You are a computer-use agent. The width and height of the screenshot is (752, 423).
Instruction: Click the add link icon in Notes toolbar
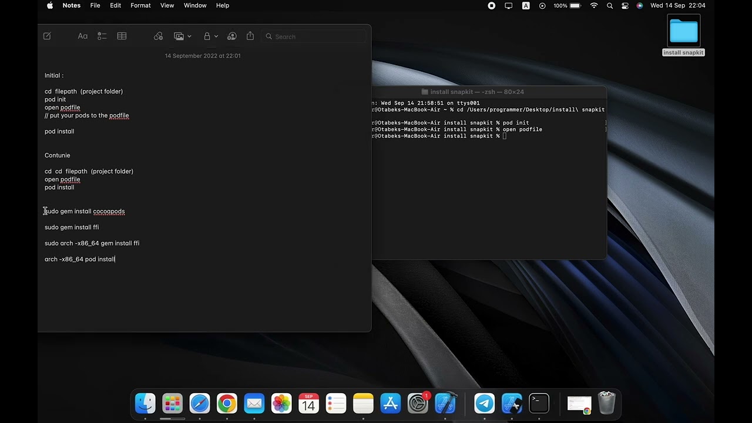click(x=159, y=36)
